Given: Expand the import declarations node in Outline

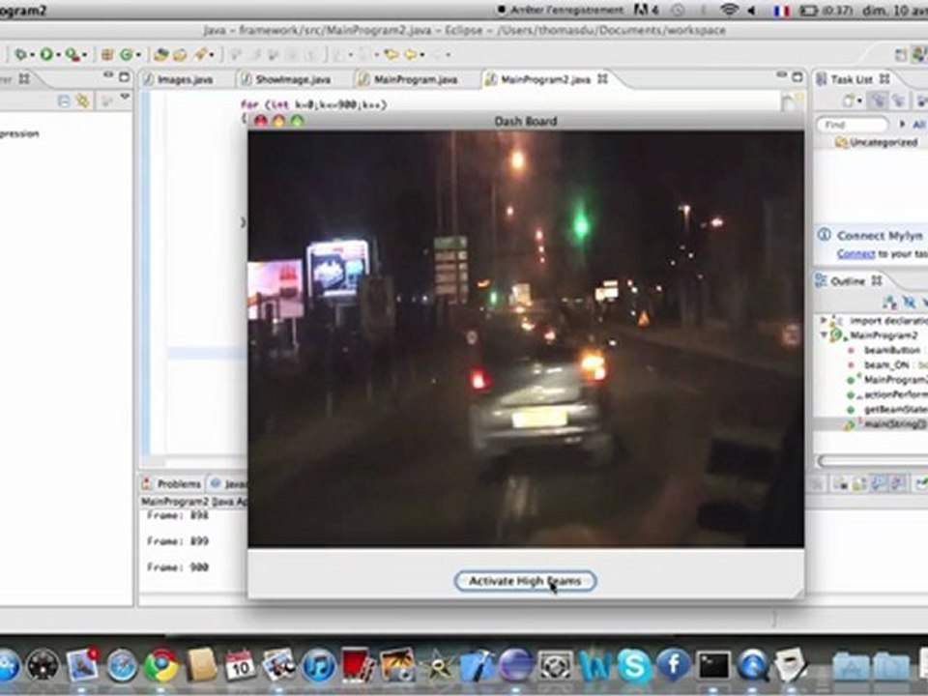Looking at the screenshot, I should coord(824,320).
